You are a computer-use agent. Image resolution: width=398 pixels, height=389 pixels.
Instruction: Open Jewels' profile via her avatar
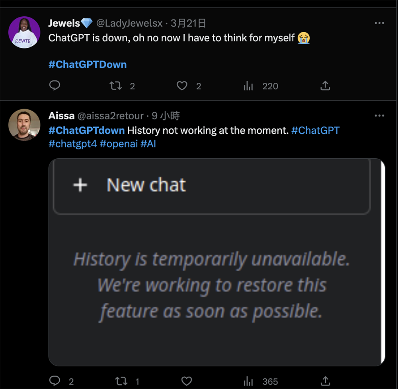[x=24, y=32]
